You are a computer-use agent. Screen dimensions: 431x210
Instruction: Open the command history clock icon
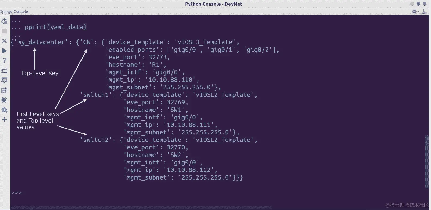coord(4,90)
